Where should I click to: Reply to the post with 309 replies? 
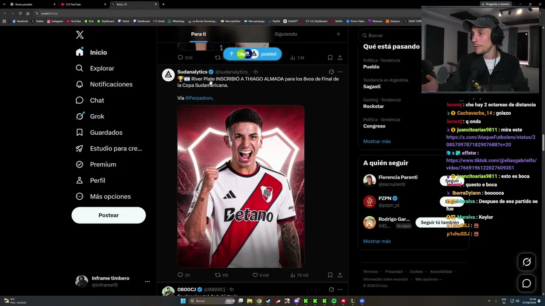tap(185, 57)
